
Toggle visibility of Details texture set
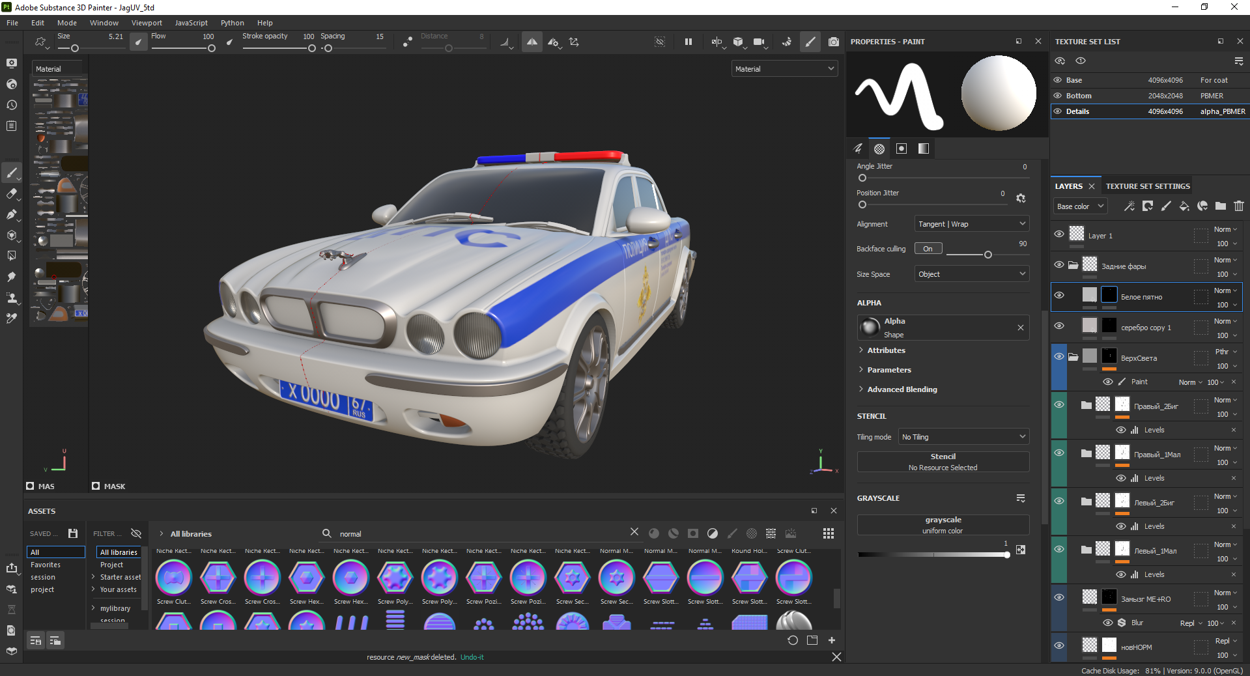(1058, 111)
